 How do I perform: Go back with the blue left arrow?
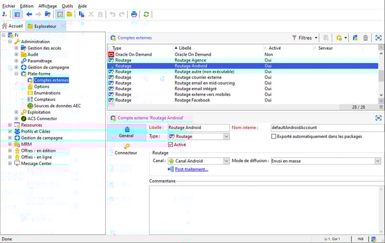point(29,14)
